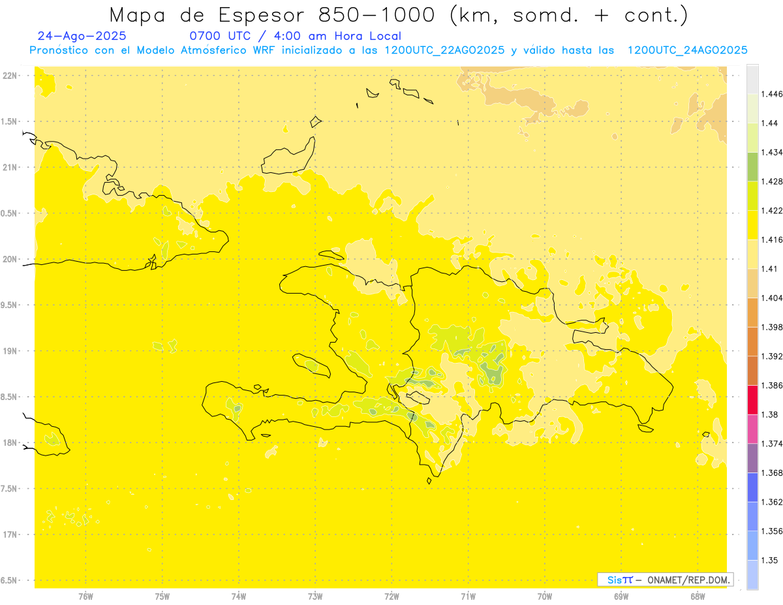Click the "19N" latitude label
This screenshot has width=783, height=605.
tap(10, 351)
